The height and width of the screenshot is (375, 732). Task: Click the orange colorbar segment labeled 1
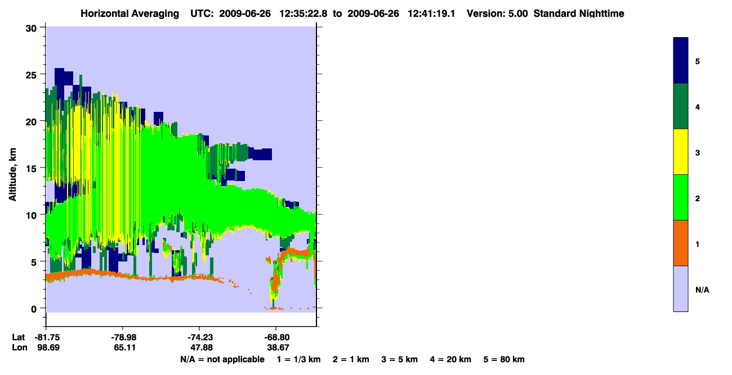pos(681,243)
